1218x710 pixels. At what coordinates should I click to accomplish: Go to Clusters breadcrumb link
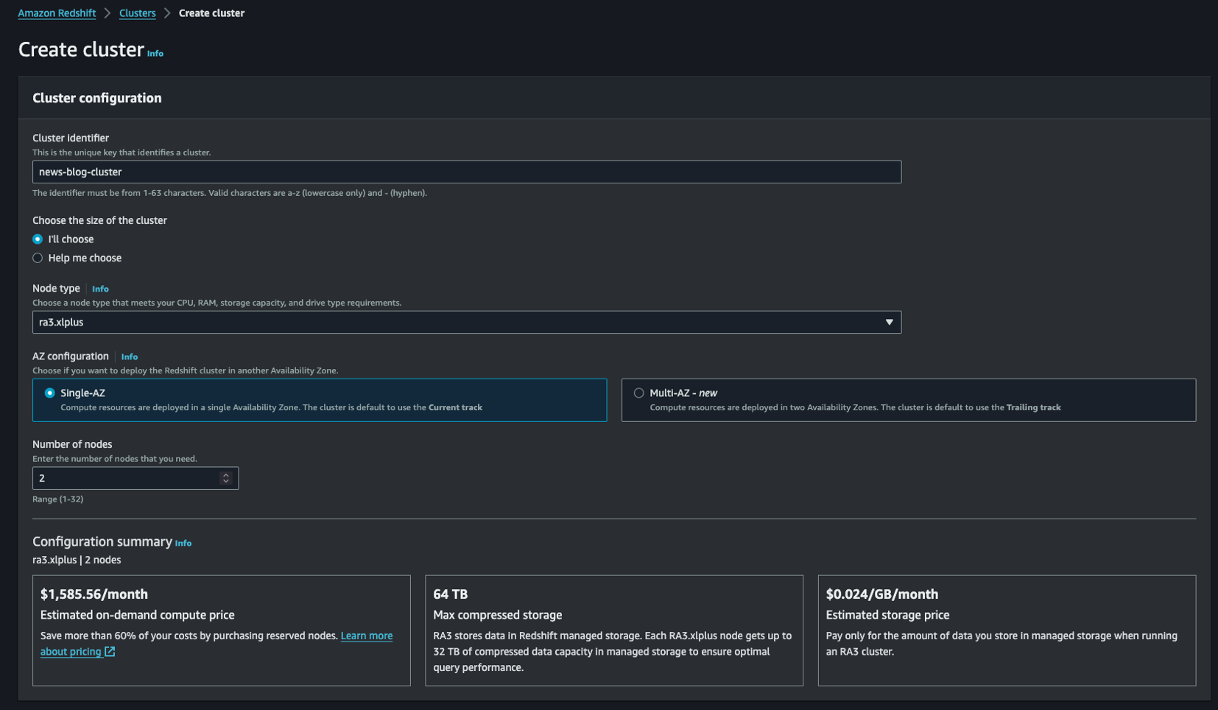[x=137, y=13]
